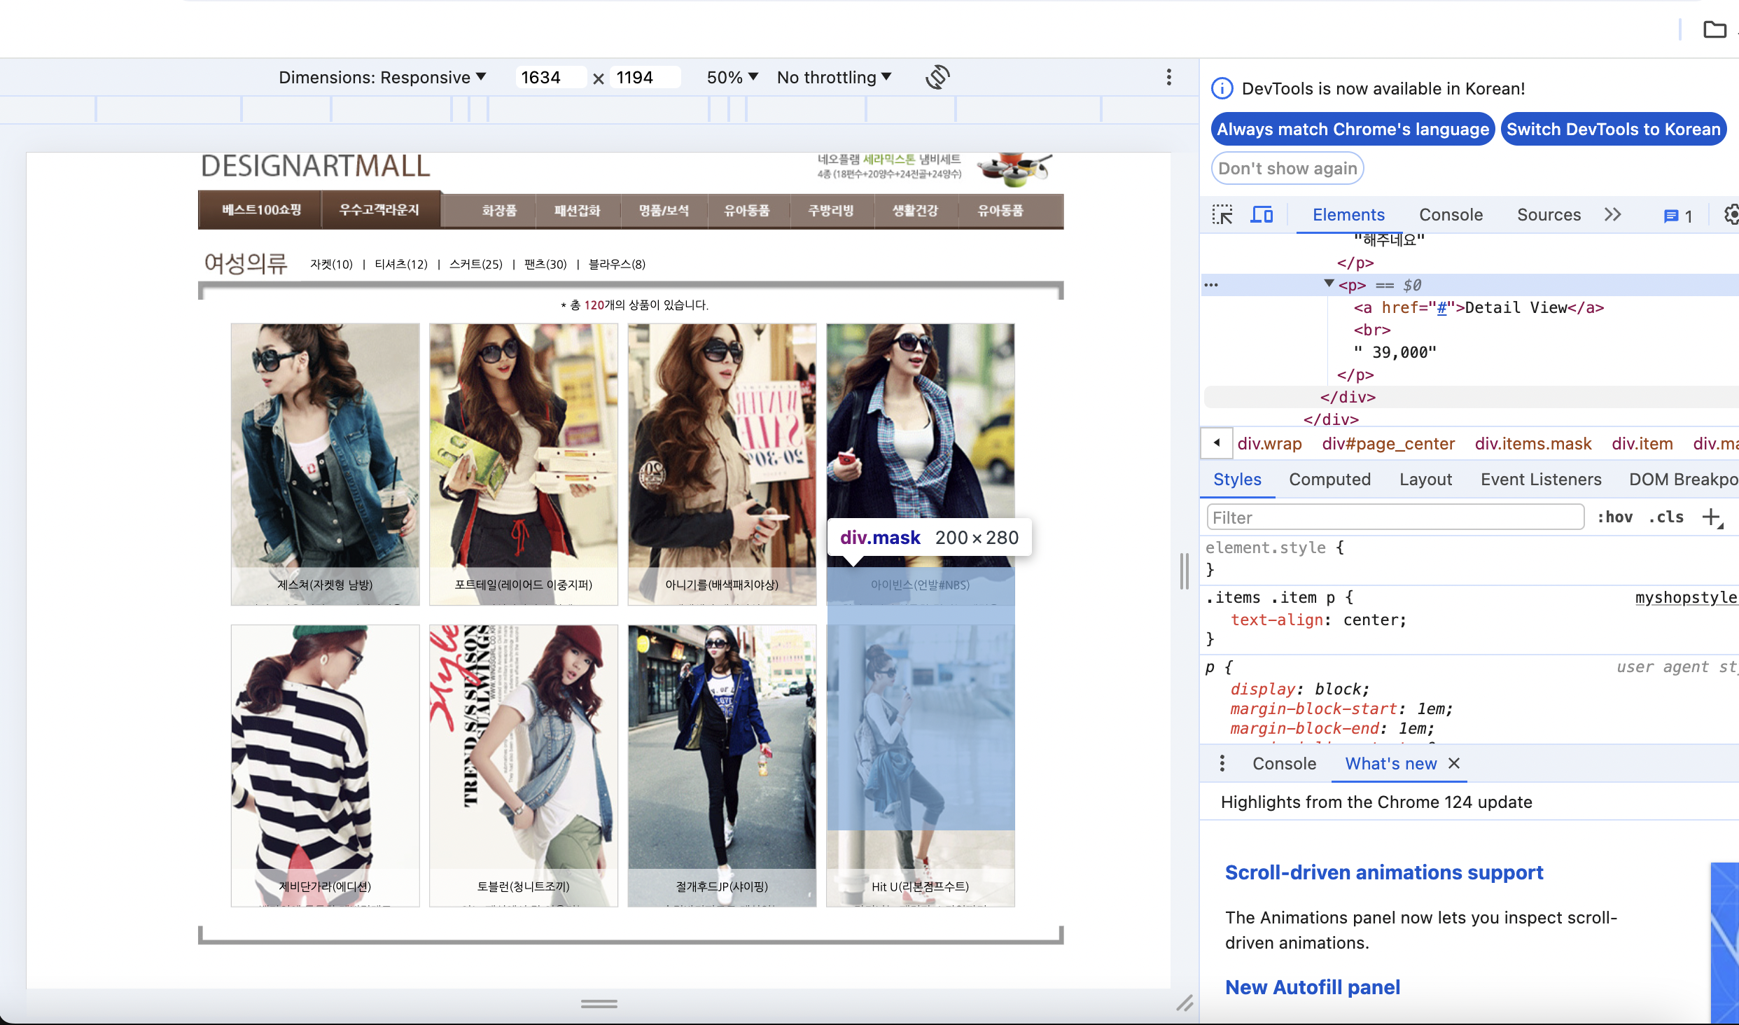The height and width of the screenshot is (1025, 1739).
Task: Open the Console tab in DevTools
Action: pyautogui.click(x=1451, y=215)
